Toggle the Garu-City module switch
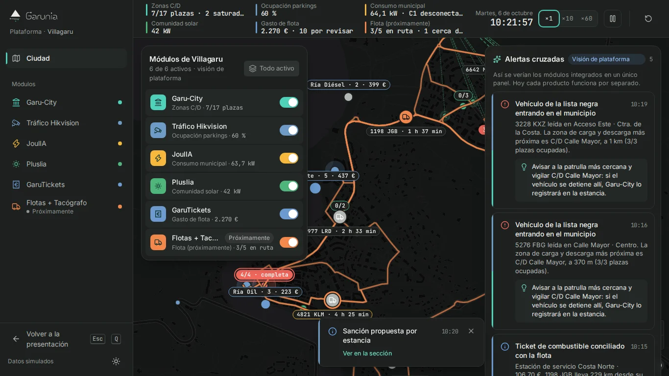669x376 pixels. tap(289, 102)
